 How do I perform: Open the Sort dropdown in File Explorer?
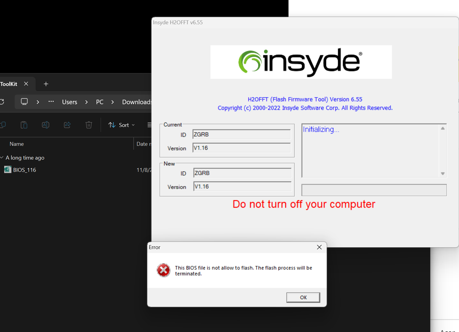click(121, 125)
